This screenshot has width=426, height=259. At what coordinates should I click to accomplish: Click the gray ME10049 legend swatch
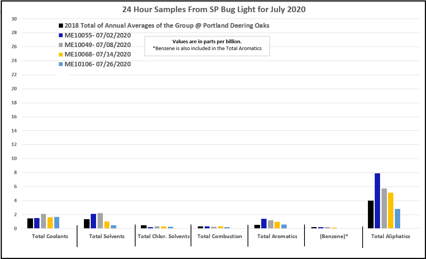click(x=60, y=45)
